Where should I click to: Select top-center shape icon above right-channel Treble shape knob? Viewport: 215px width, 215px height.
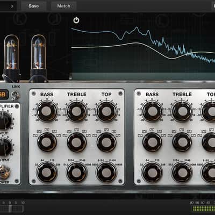point(182,130)
